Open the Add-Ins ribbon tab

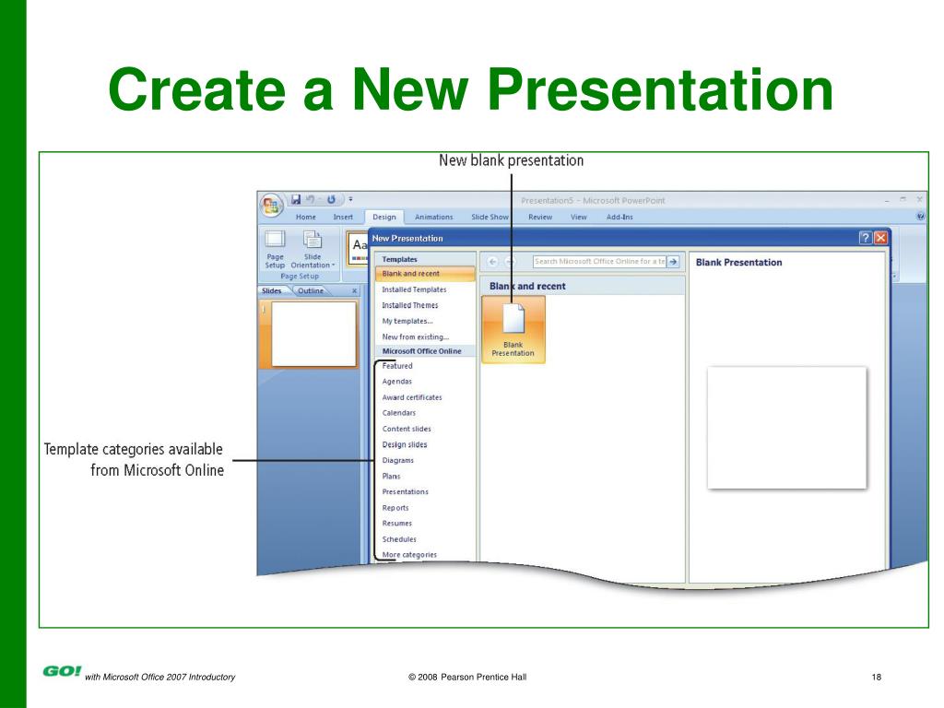click(x=619, y=217)
